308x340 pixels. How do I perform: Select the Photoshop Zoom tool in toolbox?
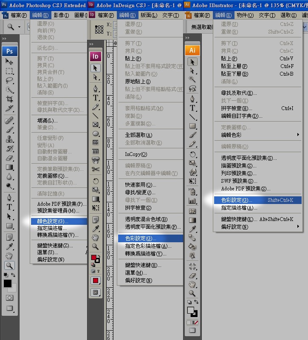[9, 265]
